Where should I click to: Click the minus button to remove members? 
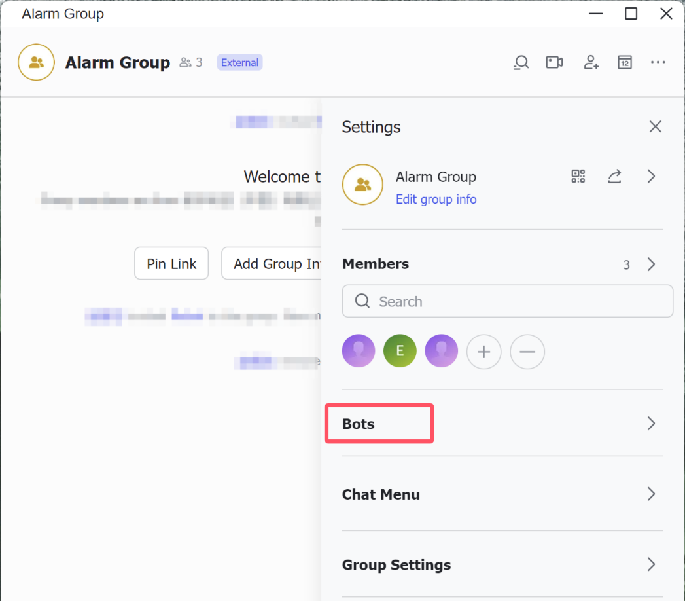coord(527,352)
